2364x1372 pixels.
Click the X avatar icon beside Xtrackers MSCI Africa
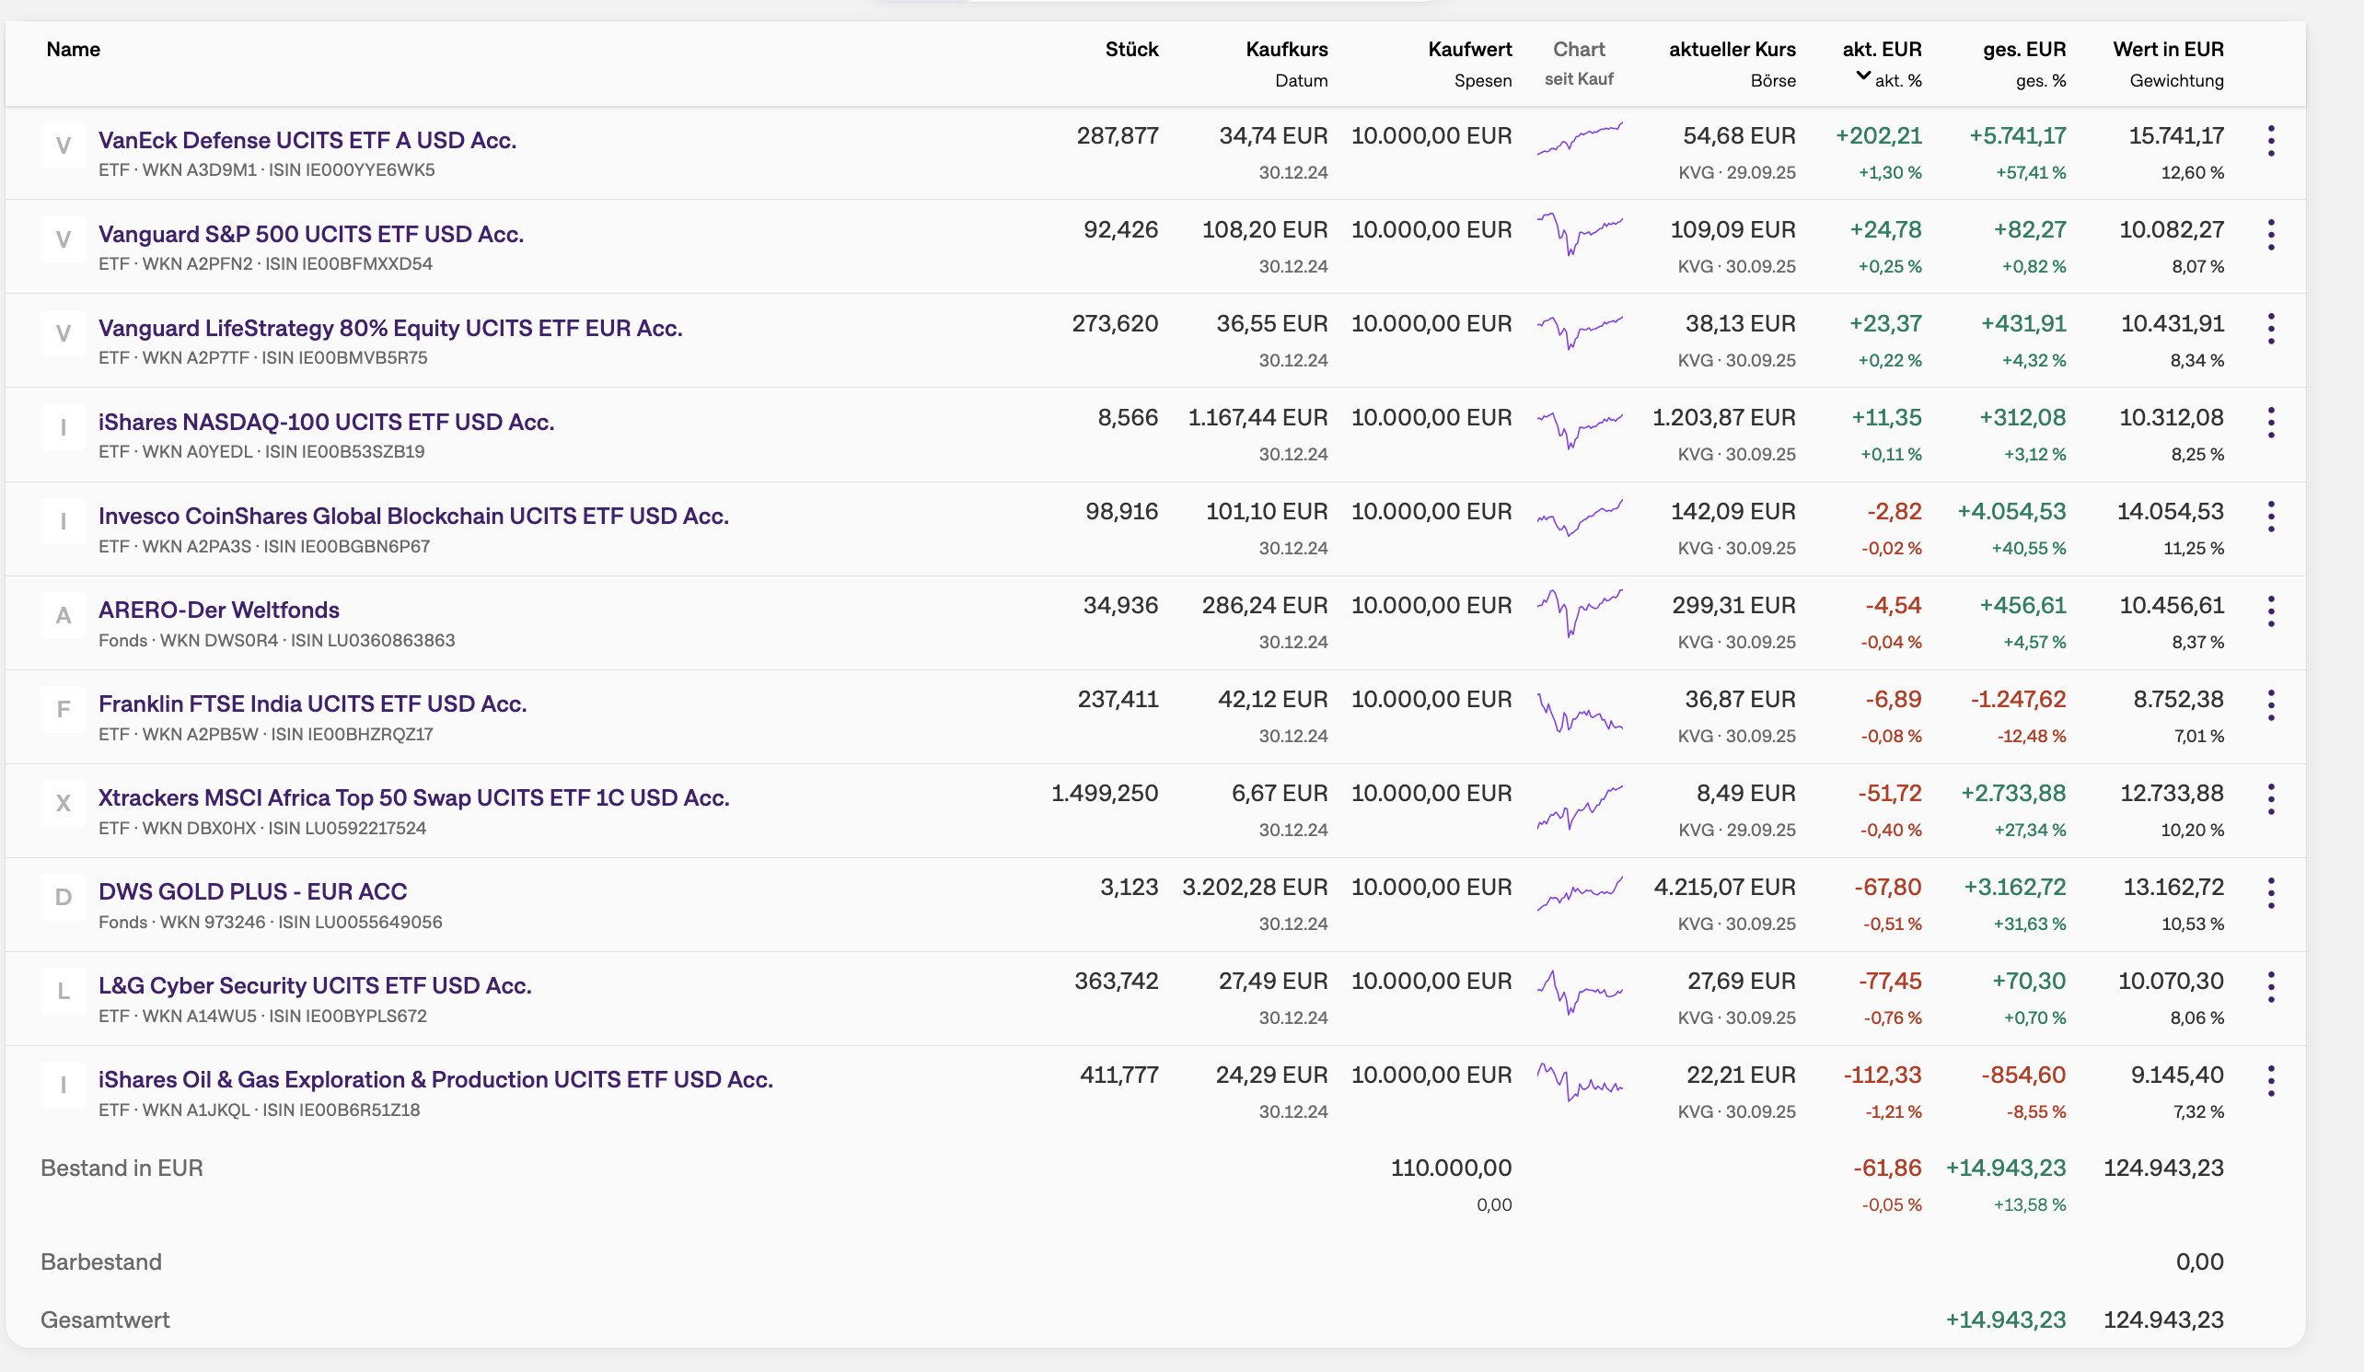click(63, 803)
